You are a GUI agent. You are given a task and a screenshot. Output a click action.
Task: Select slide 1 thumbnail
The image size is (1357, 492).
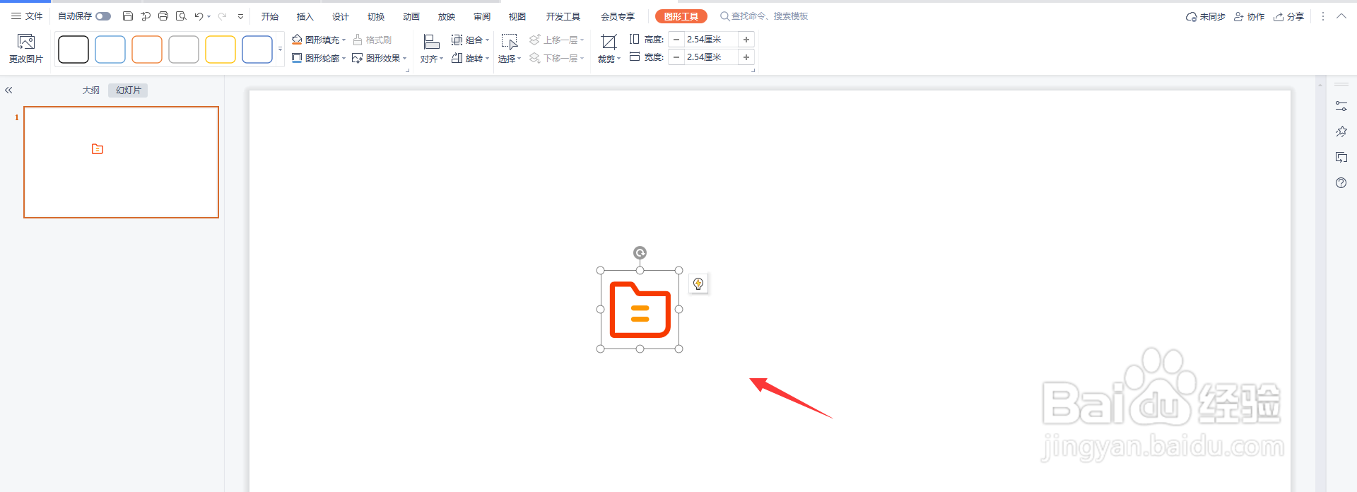pos(122,163)
